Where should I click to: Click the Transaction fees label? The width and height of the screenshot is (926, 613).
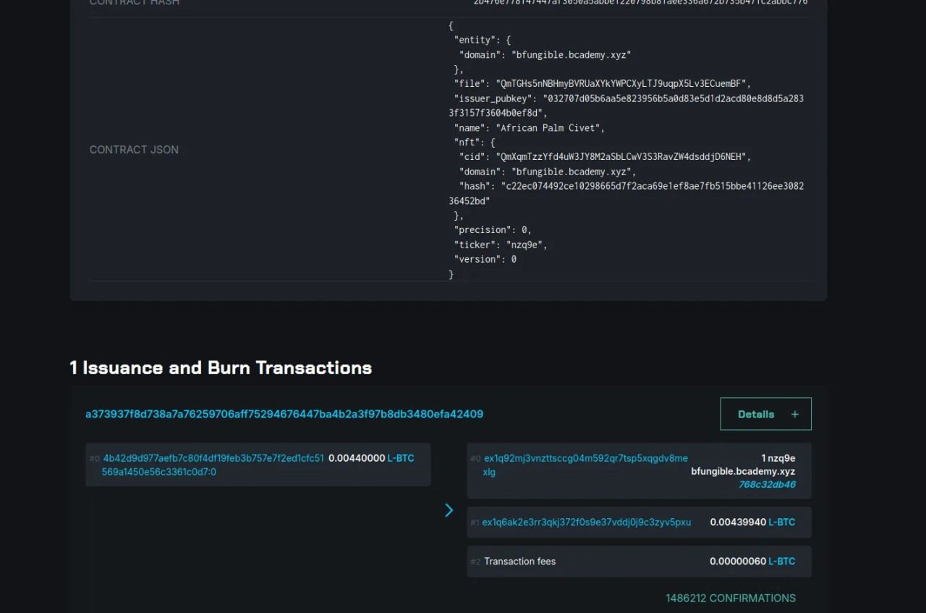pos(519,561)
